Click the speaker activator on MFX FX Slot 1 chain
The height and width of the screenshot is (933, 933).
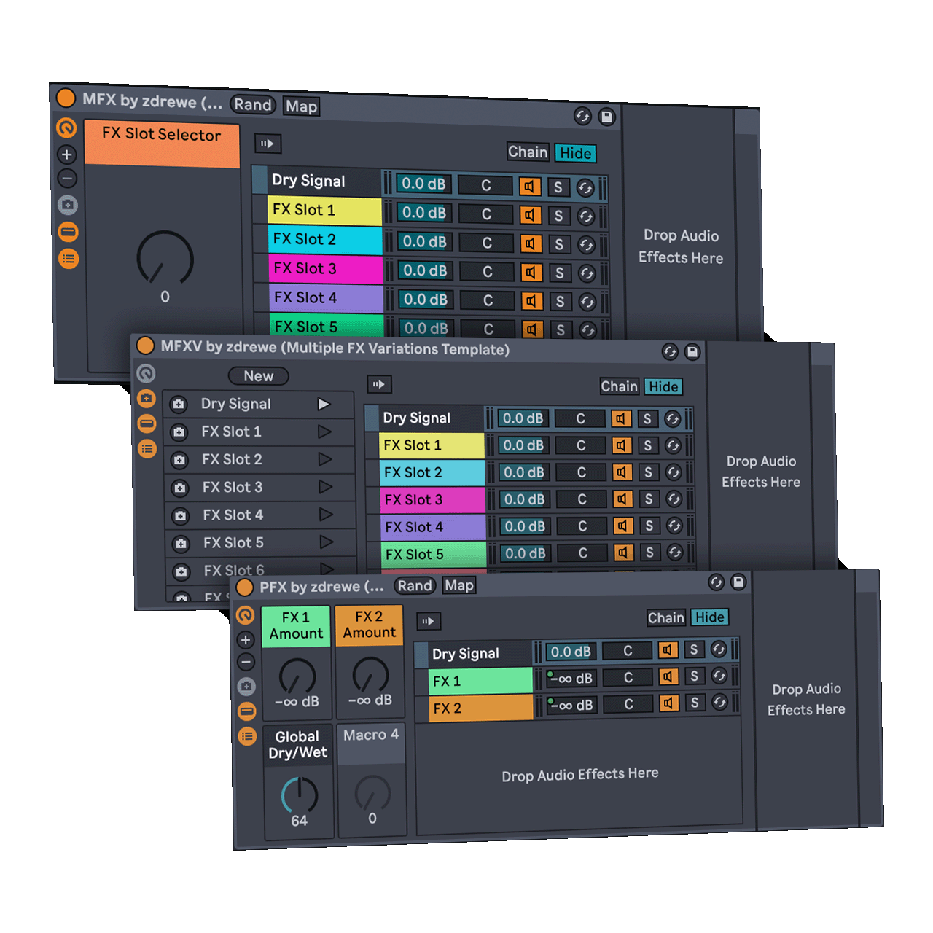pos(530,215)
